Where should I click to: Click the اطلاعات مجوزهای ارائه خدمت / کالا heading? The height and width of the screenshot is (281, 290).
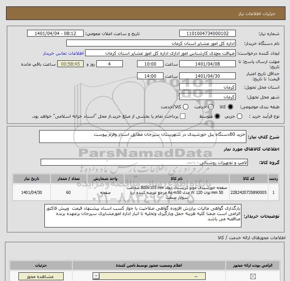point(252,238)
